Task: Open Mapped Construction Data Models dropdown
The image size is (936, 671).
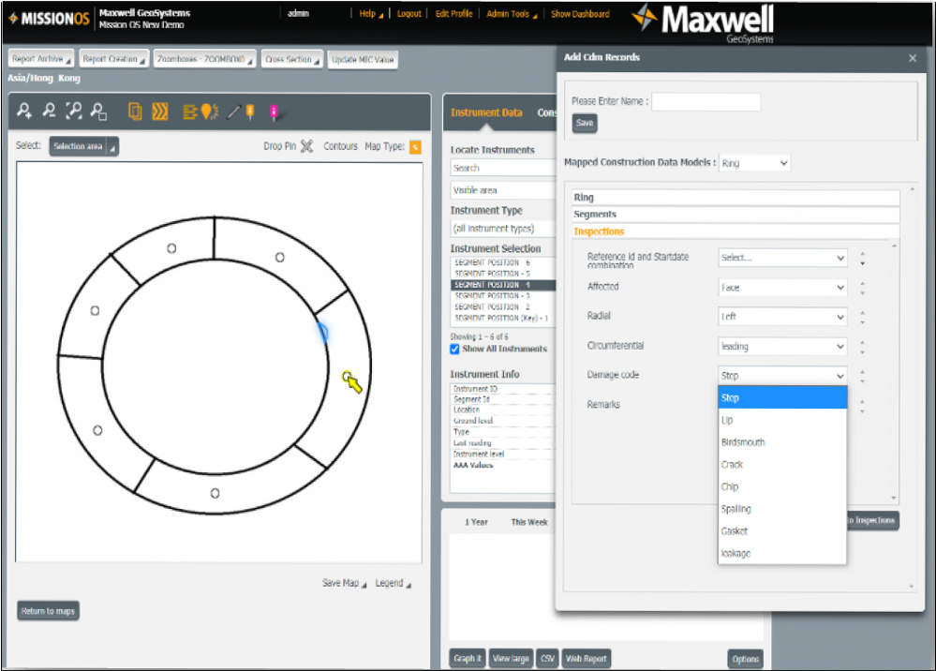Action: pyautogui.click(x=754, y=163)
